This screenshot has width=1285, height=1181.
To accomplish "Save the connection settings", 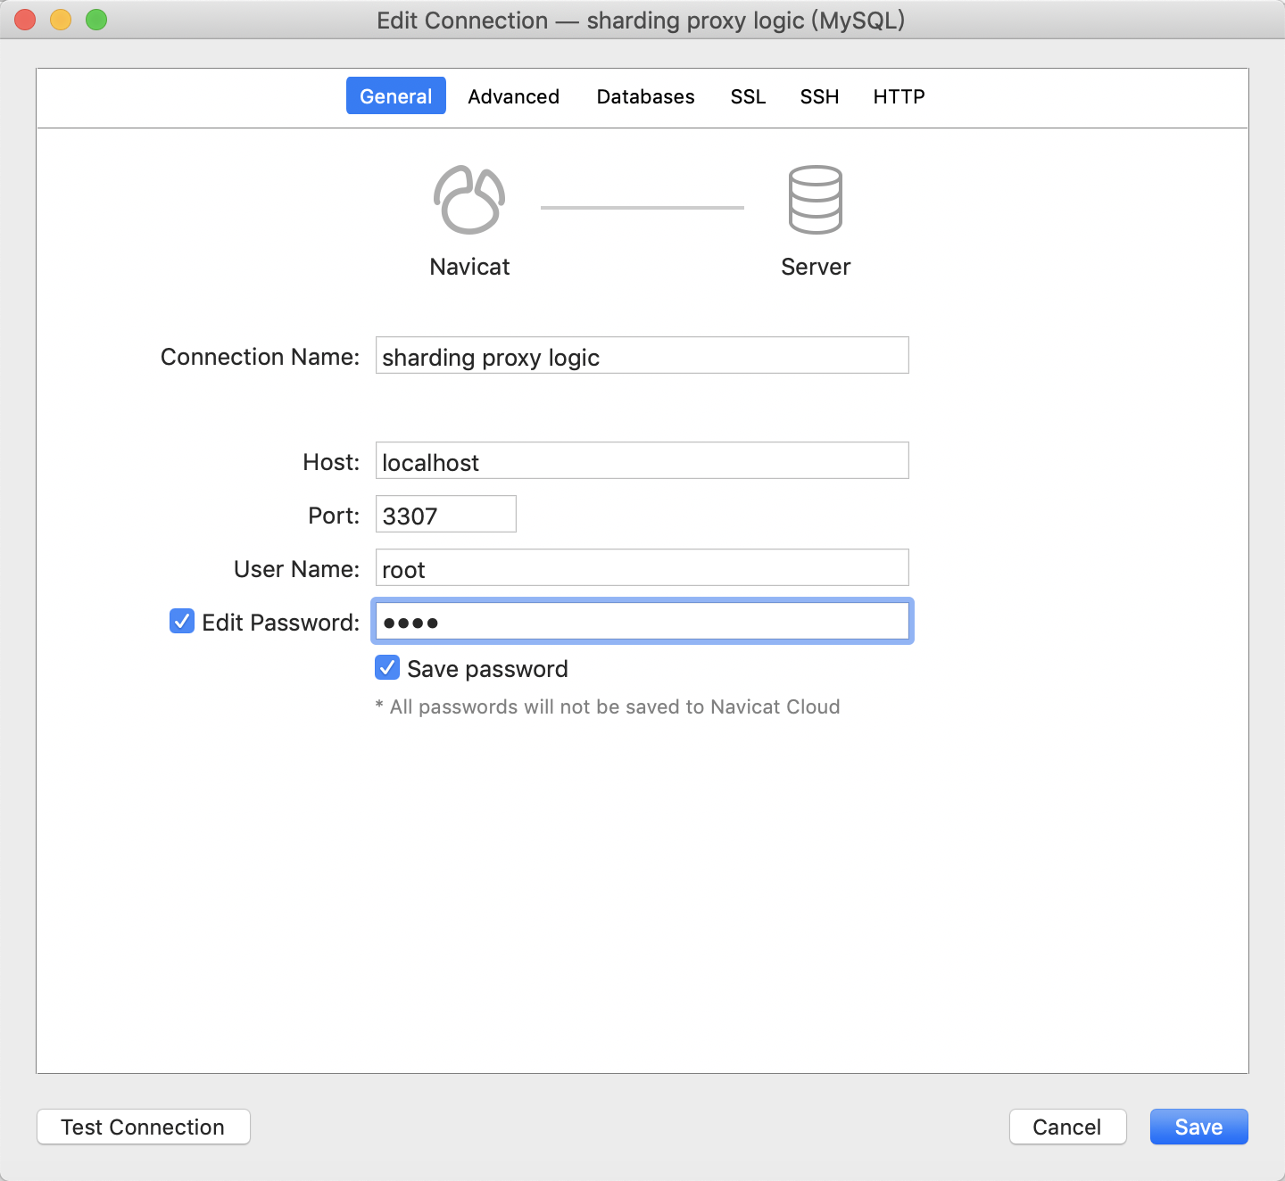I will [1198, 1127].
